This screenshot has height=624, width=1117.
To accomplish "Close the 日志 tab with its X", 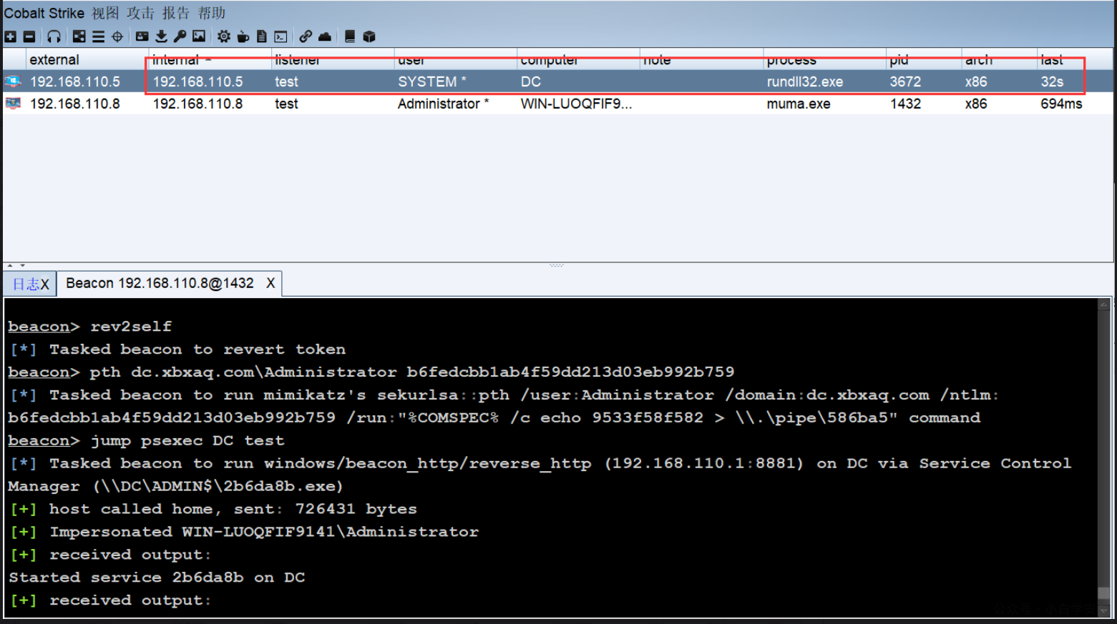I will [45, 284].
